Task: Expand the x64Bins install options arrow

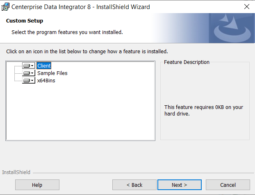Action: (x=32, y=81)
